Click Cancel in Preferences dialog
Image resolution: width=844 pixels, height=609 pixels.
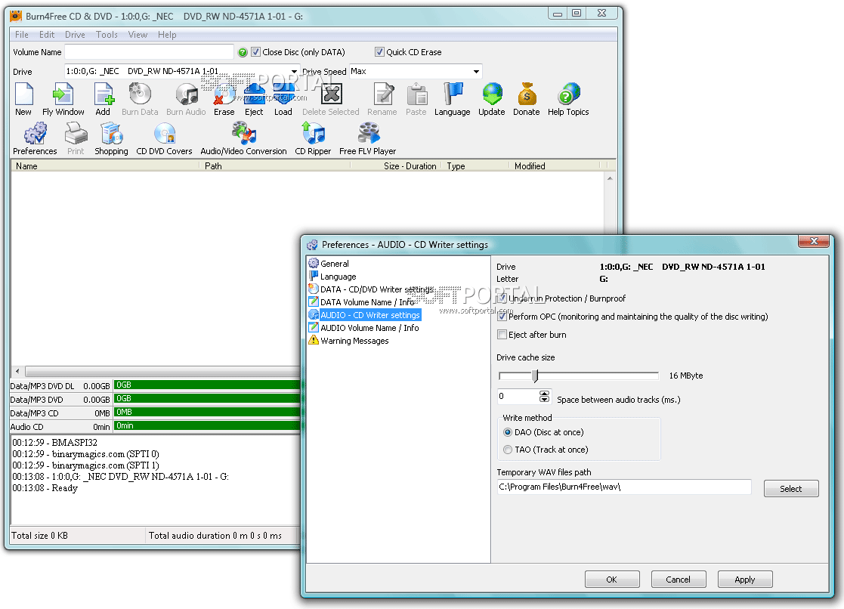click(679, 580)
